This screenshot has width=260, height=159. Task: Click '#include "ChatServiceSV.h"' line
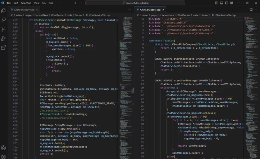tap(168, 23)
